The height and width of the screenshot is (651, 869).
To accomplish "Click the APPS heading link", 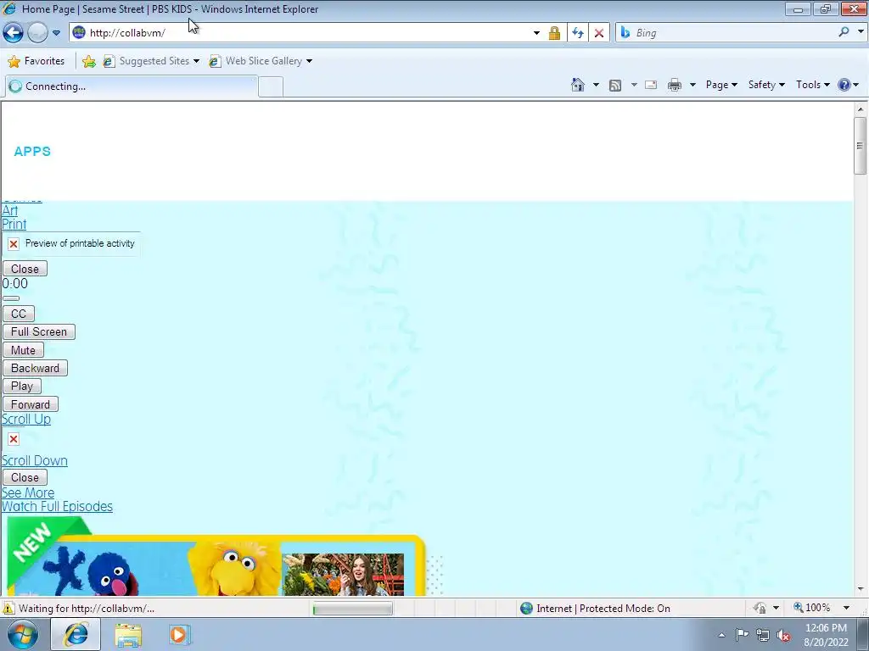I will coord(32,152).
